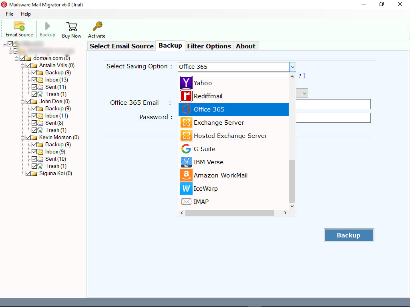Screen dimensions: 410x307
Task: Click horizontal scroll left arrow in list
Action: tap(182, 213)
